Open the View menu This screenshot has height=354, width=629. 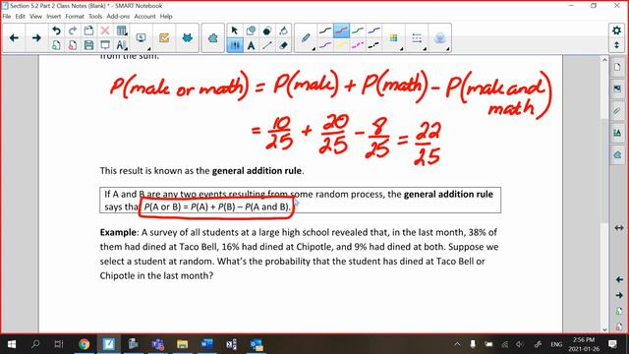[35, 17]
